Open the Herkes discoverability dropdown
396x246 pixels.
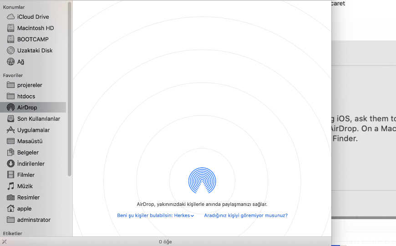coord(155,215)
